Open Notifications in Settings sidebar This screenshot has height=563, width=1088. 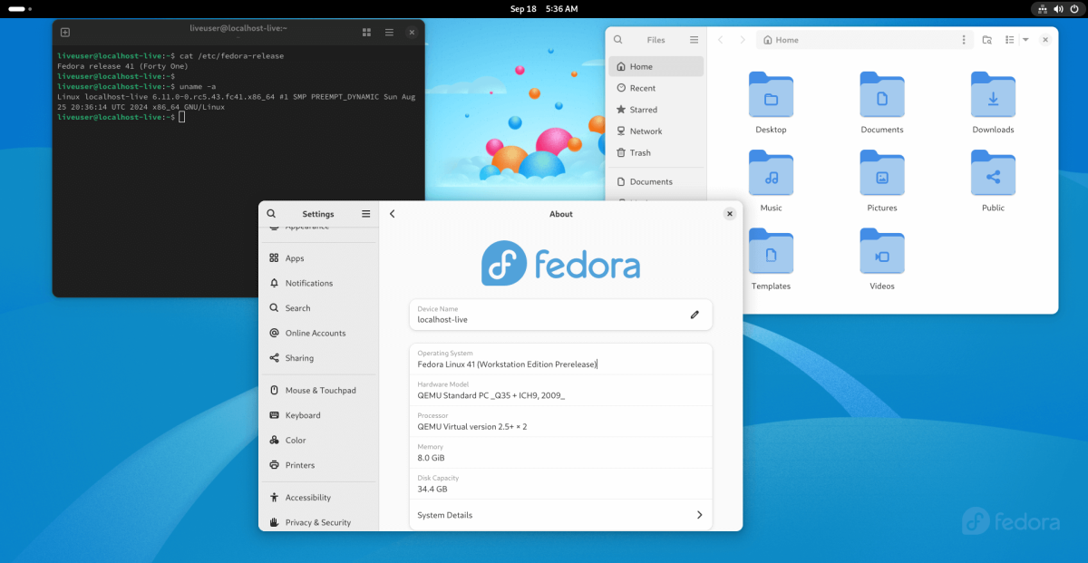click(318, 283)
